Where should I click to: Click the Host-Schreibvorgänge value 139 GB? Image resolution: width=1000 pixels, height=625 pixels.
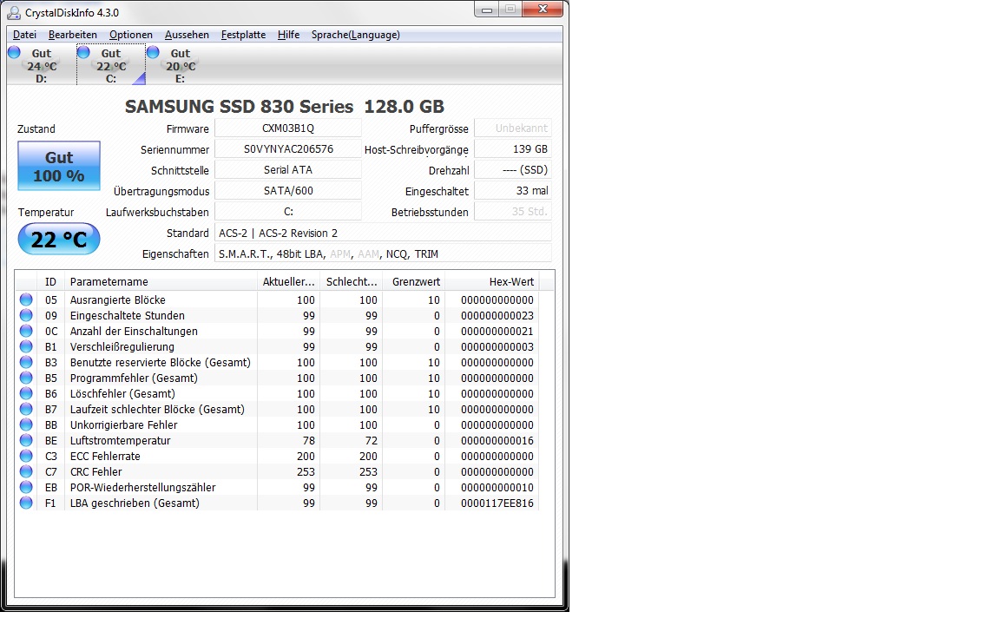[x=513, y=149]
